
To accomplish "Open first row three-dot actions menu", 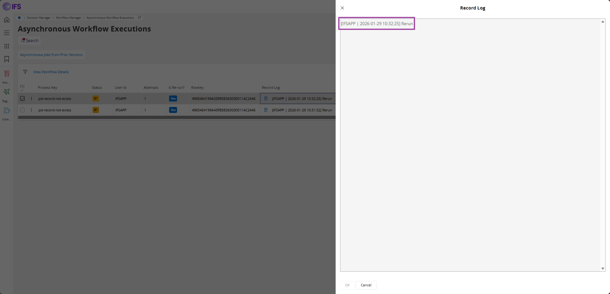I will coord(31,99).
